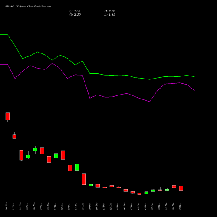Click the purple indicator line
Viewport: 217px width, 217px height.
click(x=97, y=95)
